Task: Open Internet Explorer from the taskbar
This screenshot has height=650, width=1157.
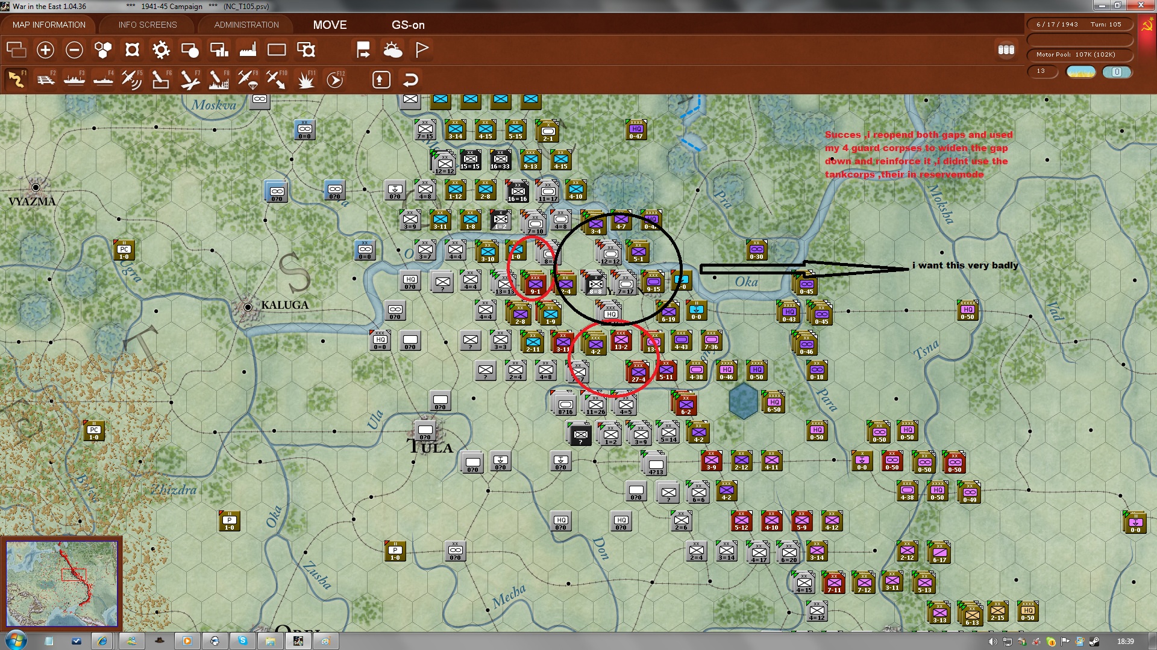Action: click(102, 641)
